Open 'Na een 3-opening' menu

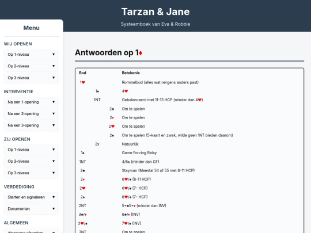coord(31,125)
